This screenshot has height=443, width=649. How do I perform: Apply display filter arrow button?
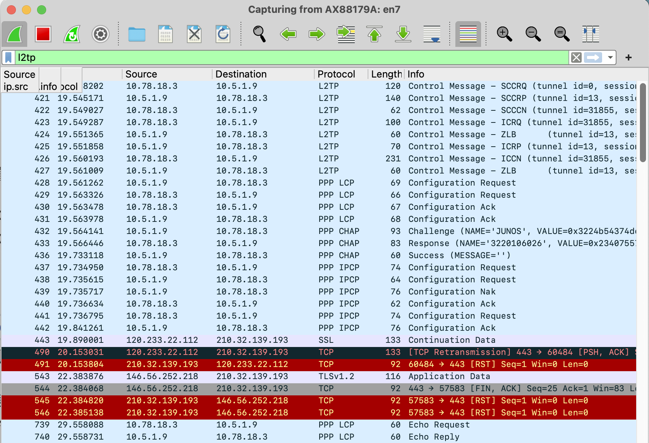pos(593,57)
